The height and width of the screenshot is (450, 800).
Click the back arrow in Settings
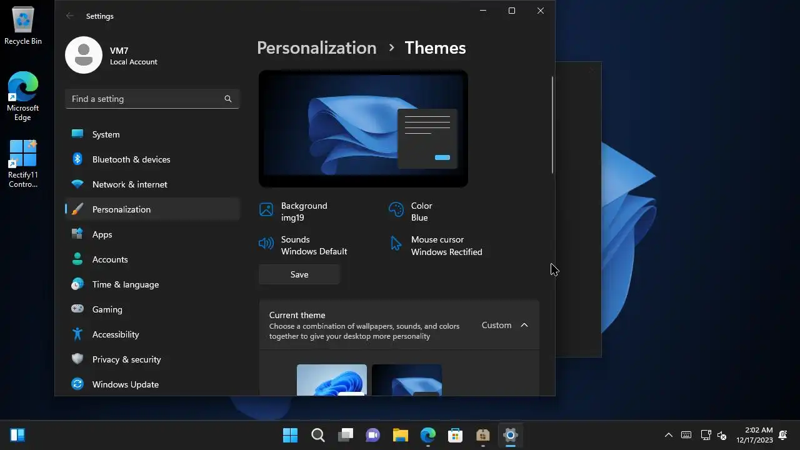(x=70, y=16)
